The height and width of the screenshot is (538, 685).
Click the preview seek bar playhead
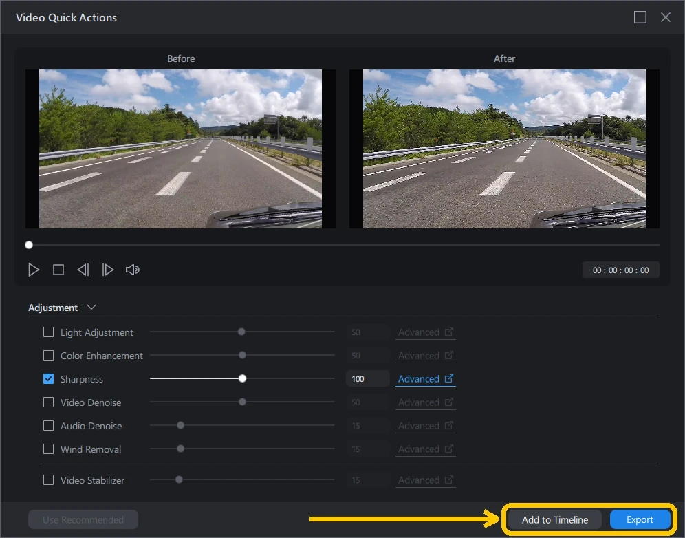click(x=29, y=245)
